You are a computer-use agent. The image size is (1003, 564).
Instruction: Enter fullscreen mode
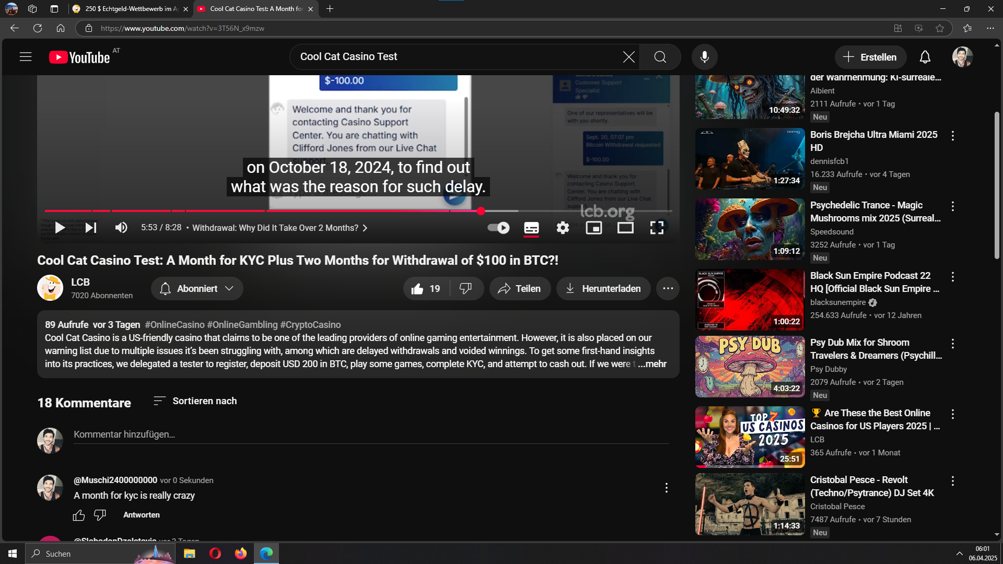(657, 228)
